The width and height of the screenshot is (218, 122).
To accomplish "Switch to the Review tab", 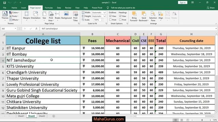I will click(x=68, y=8).
